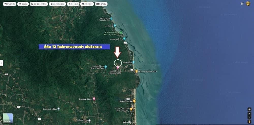Expand the collapsed side panel arrow

pos(2,63)
